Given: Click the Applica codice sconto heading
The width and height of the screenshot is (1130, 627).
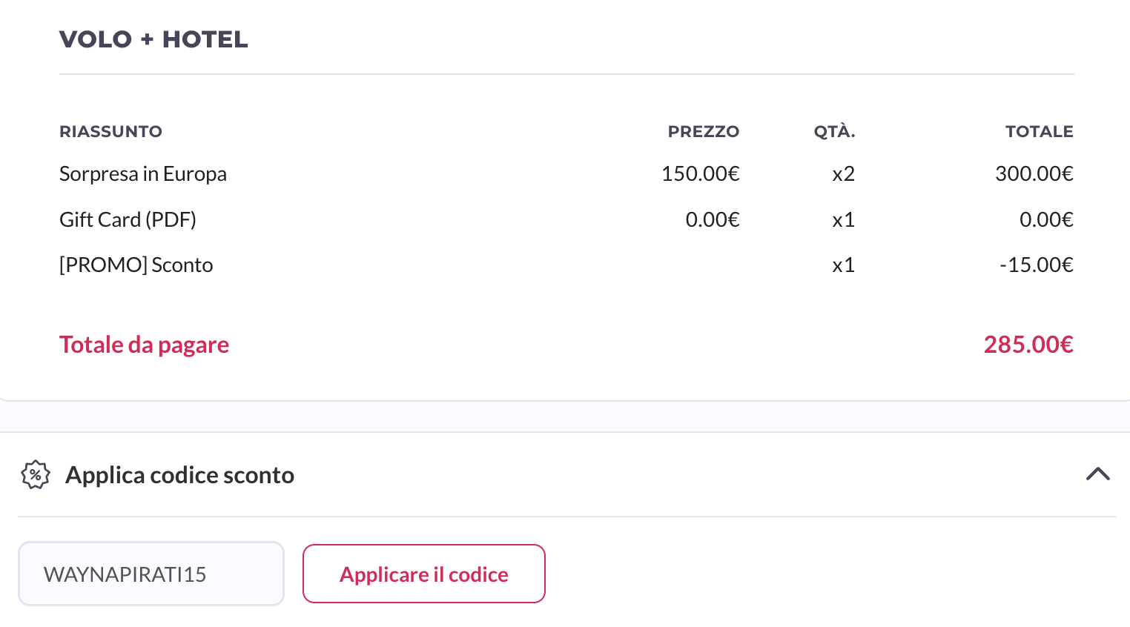Looking at the screenshot, I should point(179,475).
